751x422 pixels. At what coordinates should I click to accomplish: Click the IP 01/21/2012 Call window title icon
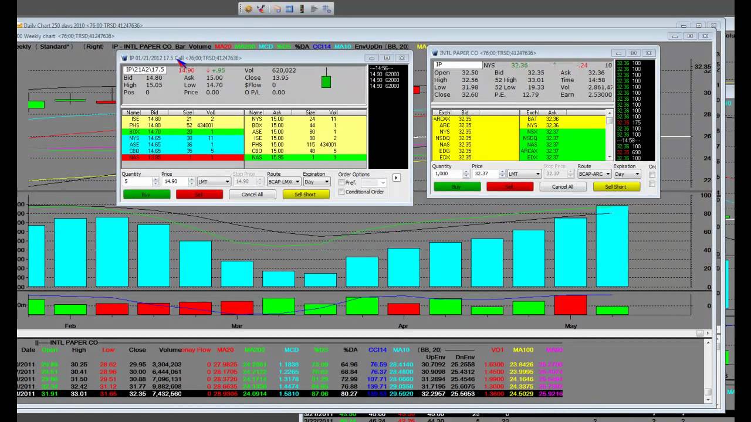pyautogui.click(x=124, y=58)
